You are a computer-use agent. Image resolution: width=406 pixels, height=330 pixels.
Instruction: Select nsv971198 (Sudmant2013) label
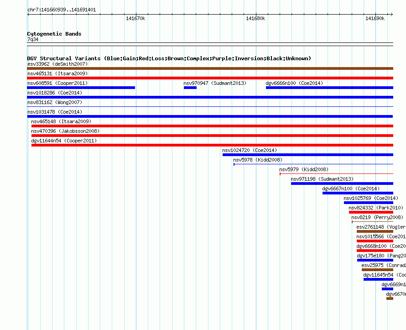click(x=322, y=179)
